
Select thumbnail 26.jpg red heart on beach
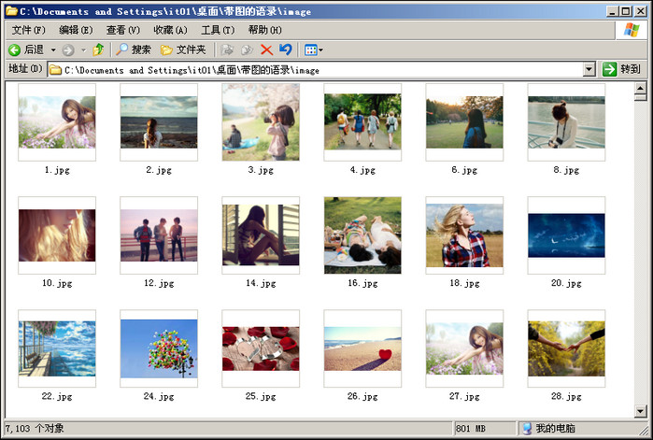tap(362, 348)
